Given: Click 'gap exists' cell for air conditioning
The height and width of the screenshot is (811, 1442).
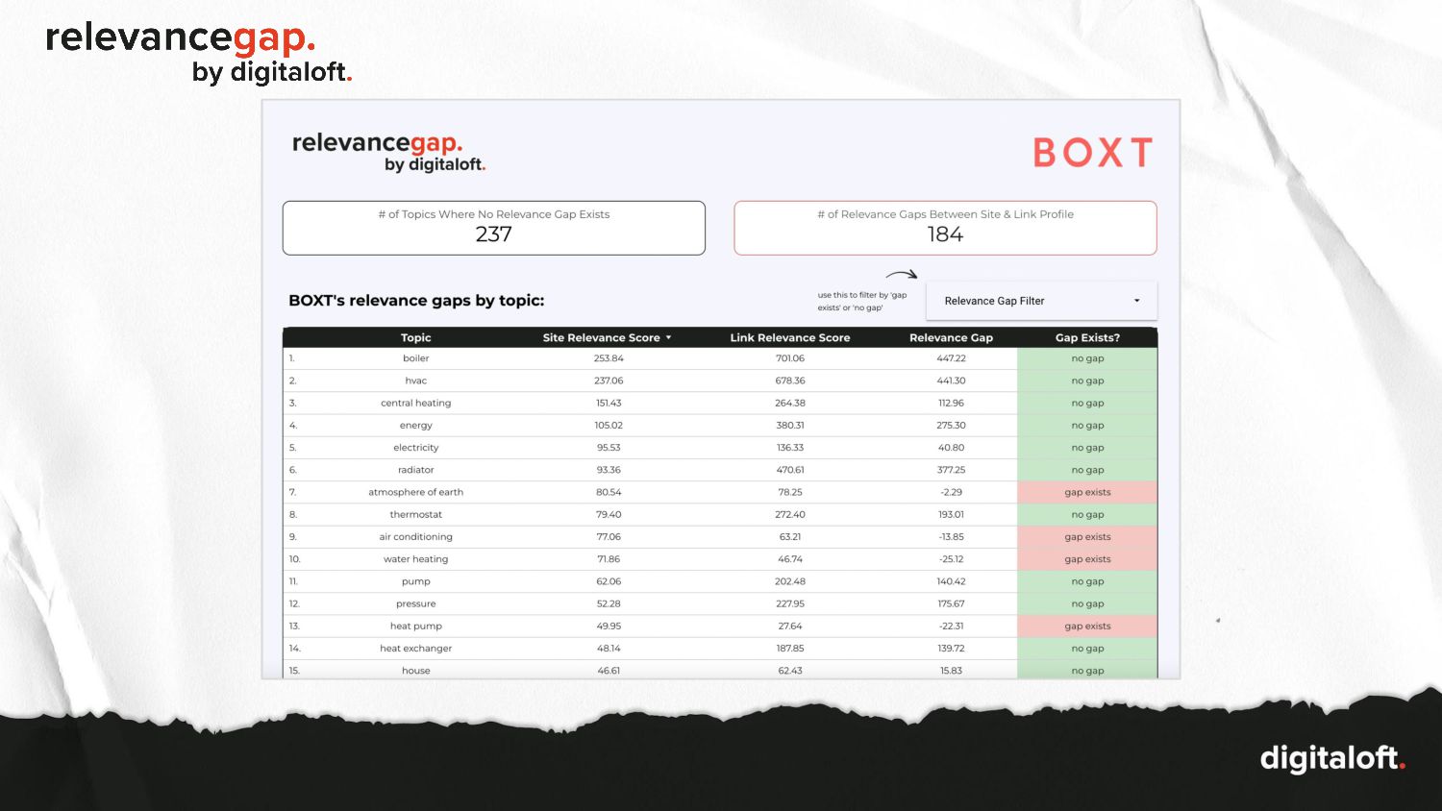Looking at the screenshot, I should click(x=1087, y=537).
